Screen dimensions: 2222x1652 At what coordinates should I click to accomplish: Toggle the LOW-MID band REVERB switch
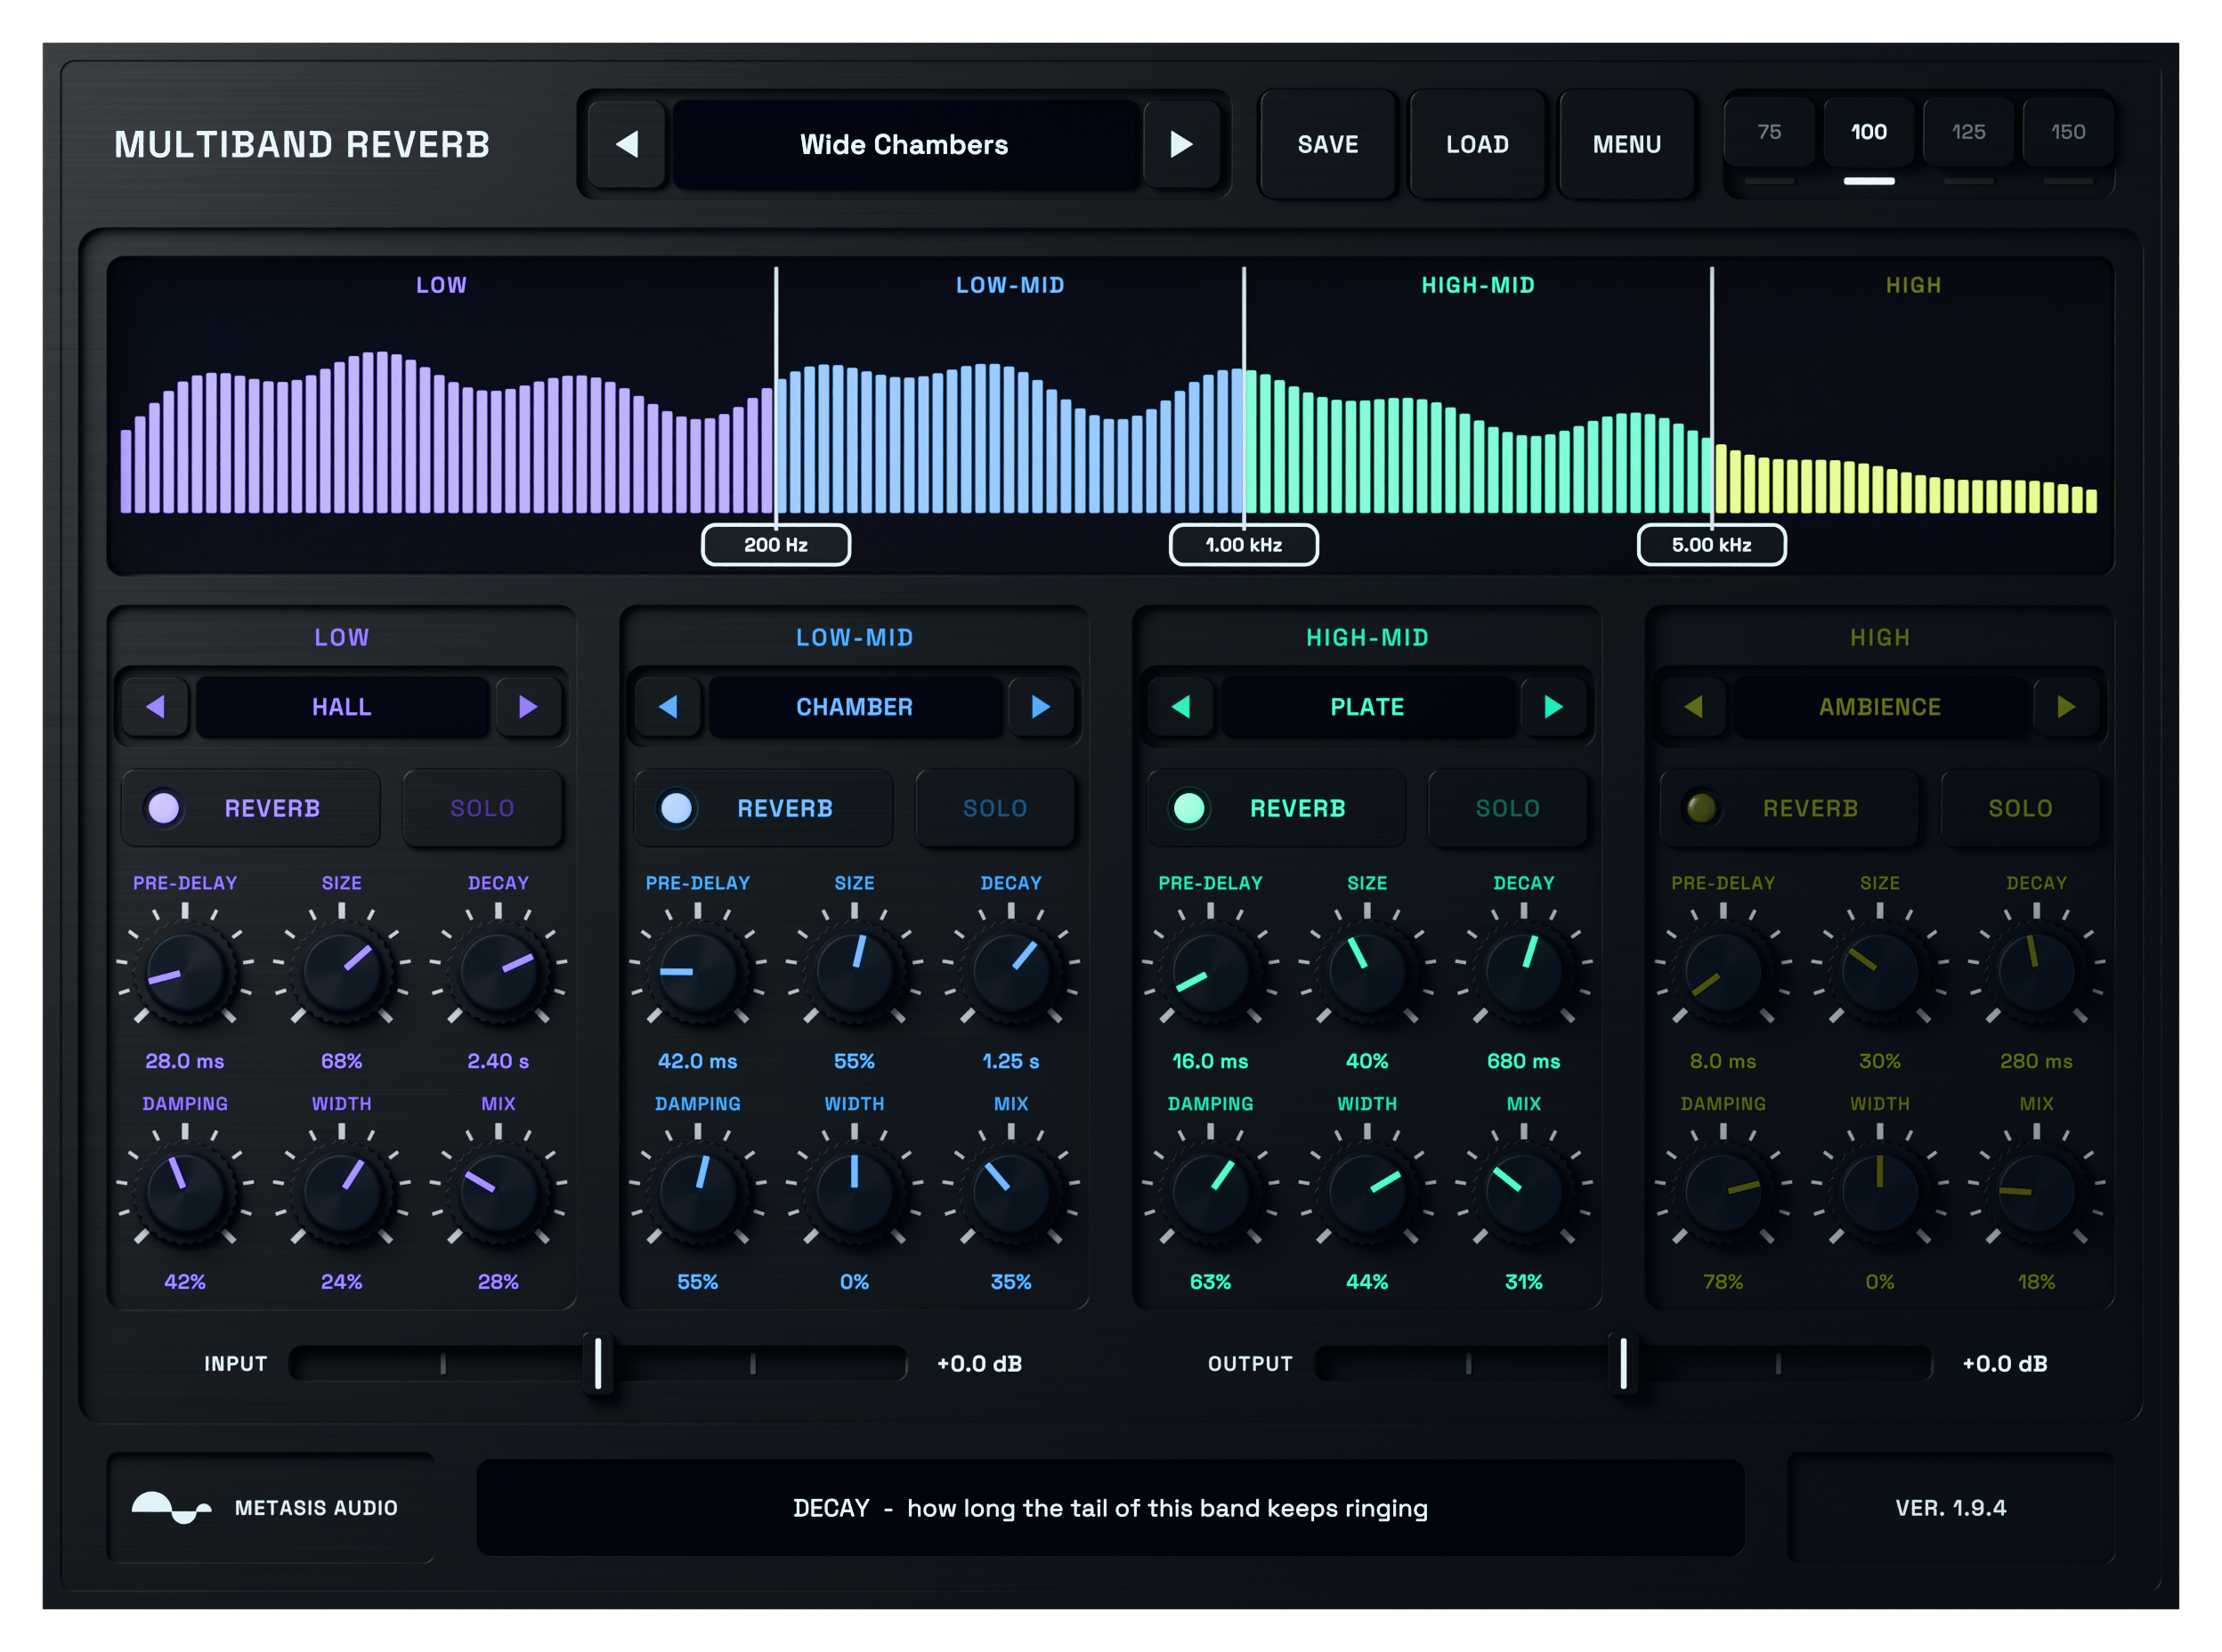click(764, 808)
